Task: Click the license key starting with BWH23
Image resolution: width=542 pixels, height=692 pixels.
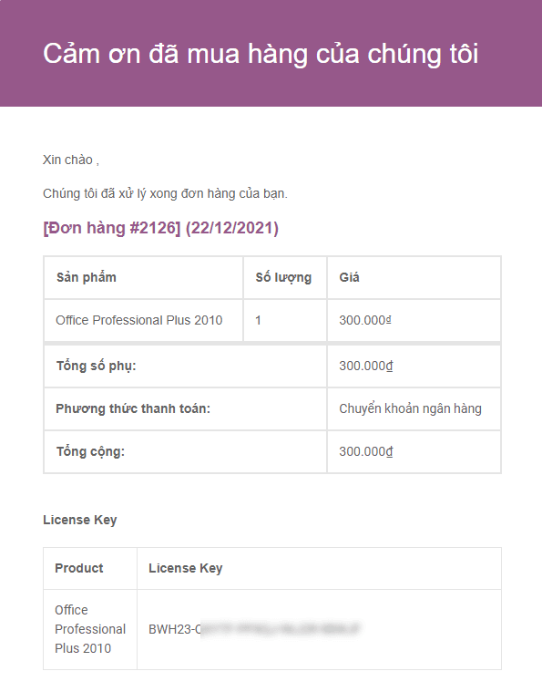Action: click(x=255, y=629)
